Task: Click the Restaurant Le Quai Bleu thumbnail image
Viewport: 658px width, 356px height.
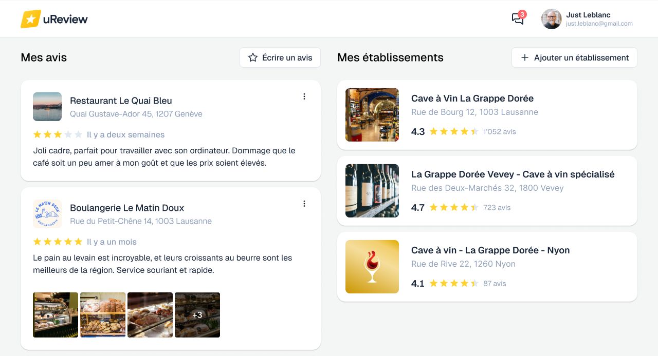Action: click(47, 107)
